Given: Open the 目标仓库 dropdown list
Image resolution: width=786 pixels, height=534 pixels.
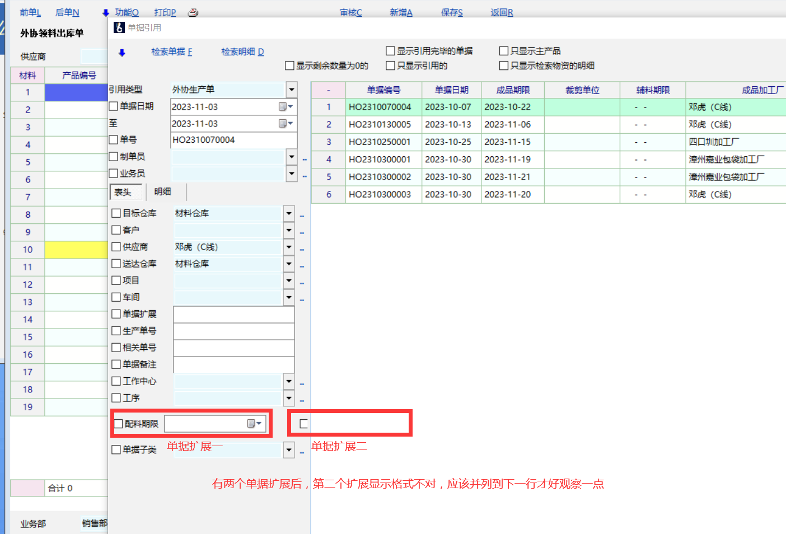Looking at the screenshot, I should coord(289,213).
